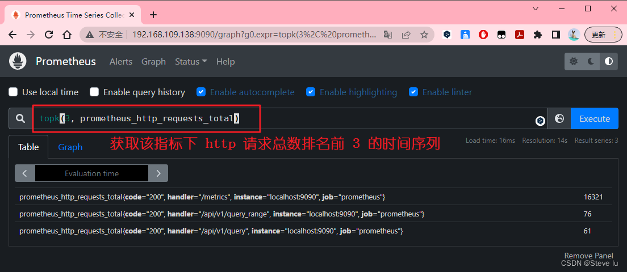Click the not-secure warning icon
627x272 pixels.
[x=90, y=35]
